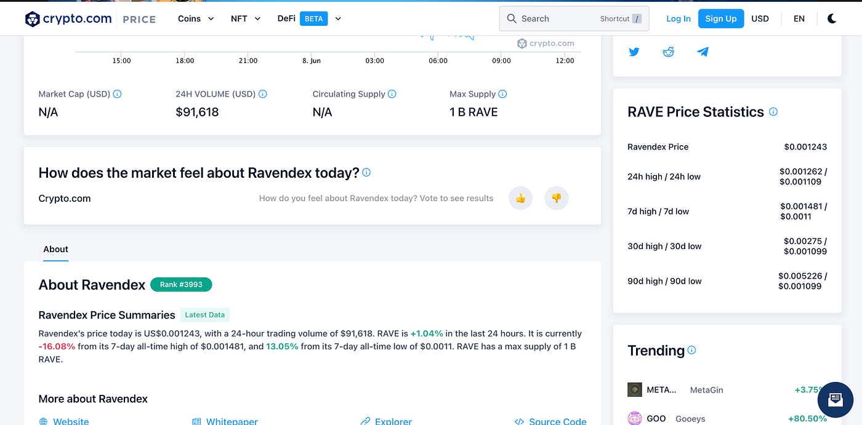This screenshot has height=425, width=862.
Task: Click the PRICE header label
Action: point(139,19)
